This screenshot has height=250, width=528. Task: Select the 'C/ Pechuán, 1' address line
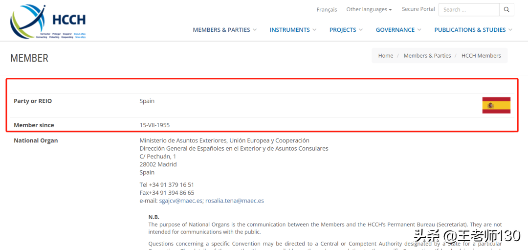coord(157,157)
